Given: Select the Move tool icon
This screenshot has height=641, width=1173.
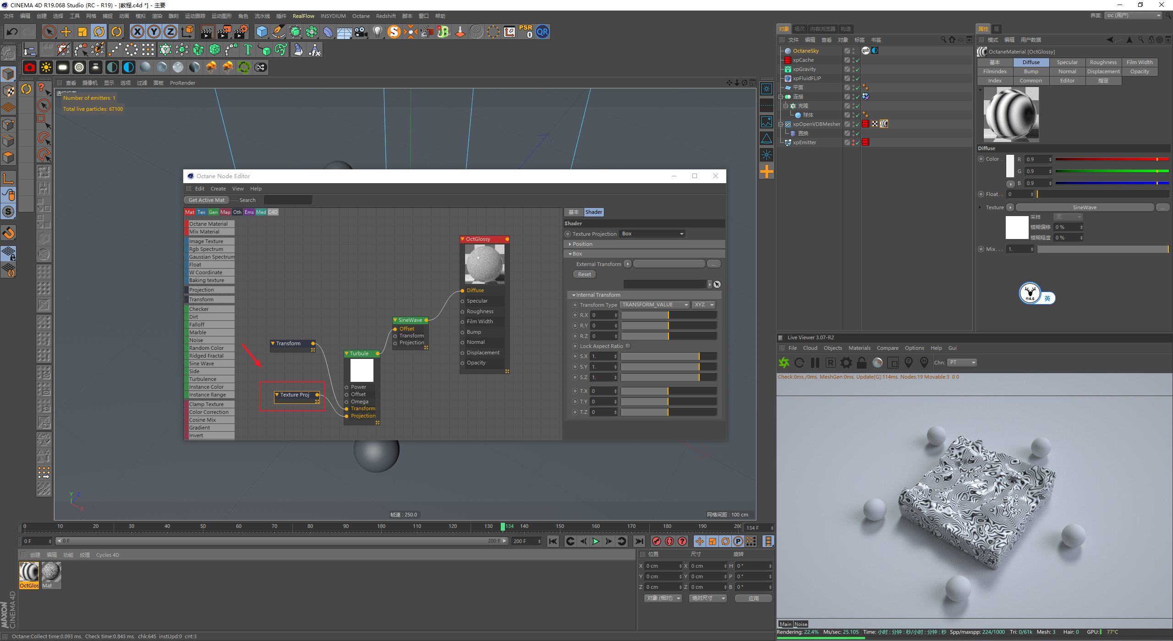Looking at the screenshot, I should (66, 32).
